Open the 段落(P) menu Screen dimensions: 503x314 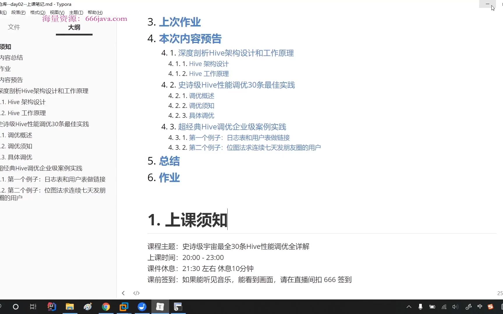point(18,12)
